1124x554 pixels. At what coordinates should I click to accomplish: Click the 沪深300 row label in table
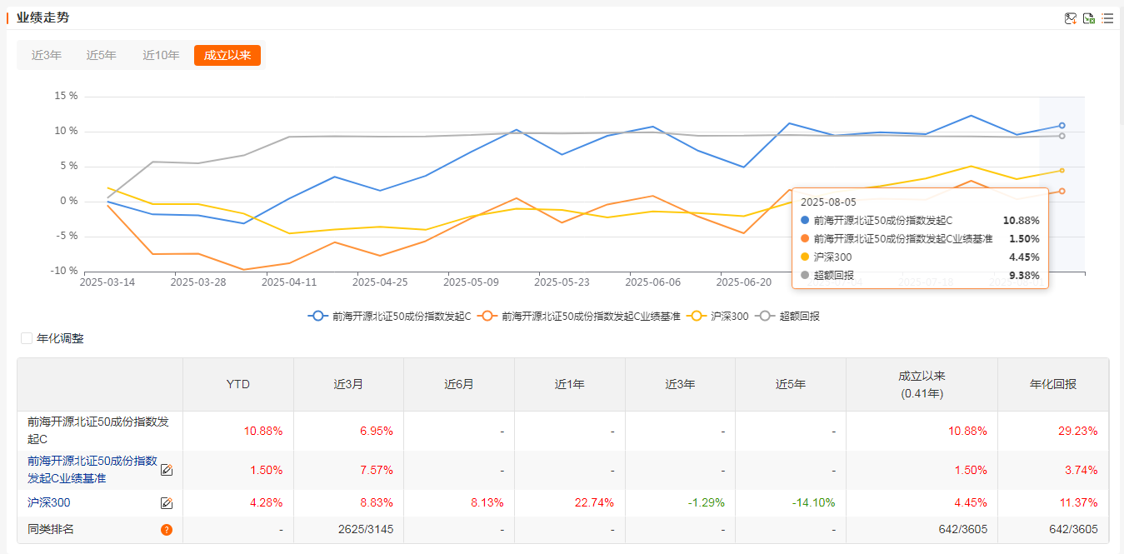click(50, 503)
